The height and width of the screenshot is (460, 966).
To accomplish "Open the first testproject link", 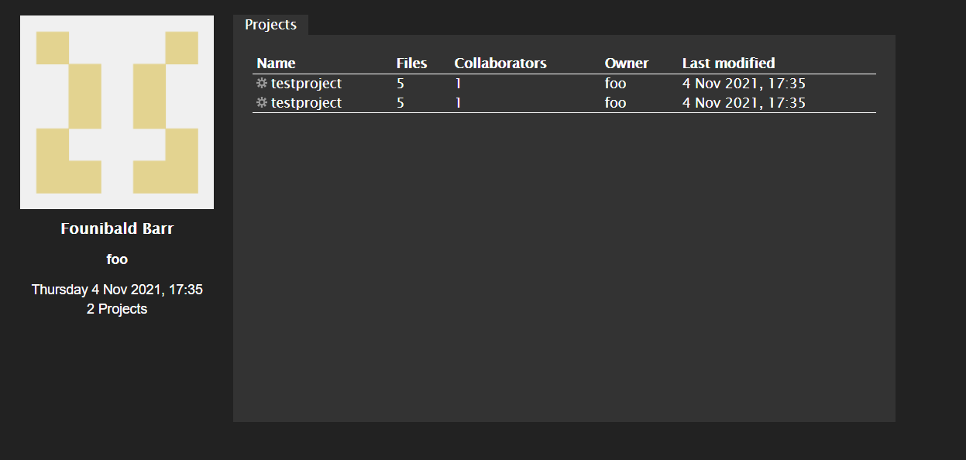I will click(307, 83).
